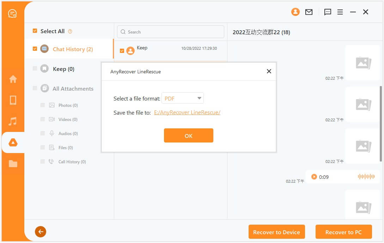Click the help icon beside Select All
Image resolution: width=384 pixels, height=243 pixels.
pos(70,31)
